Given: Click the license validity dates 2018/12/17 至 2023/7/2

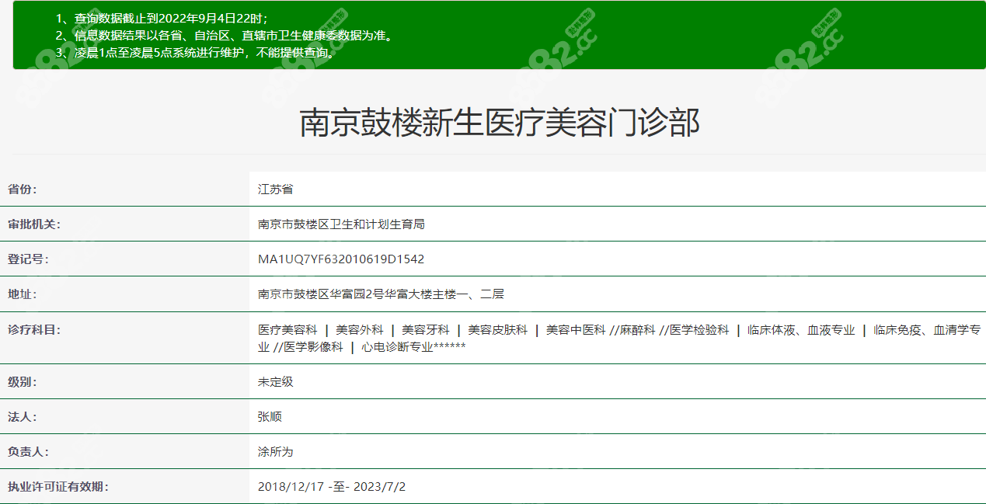Looking at the screenshot, I should [x=332, y=486].
